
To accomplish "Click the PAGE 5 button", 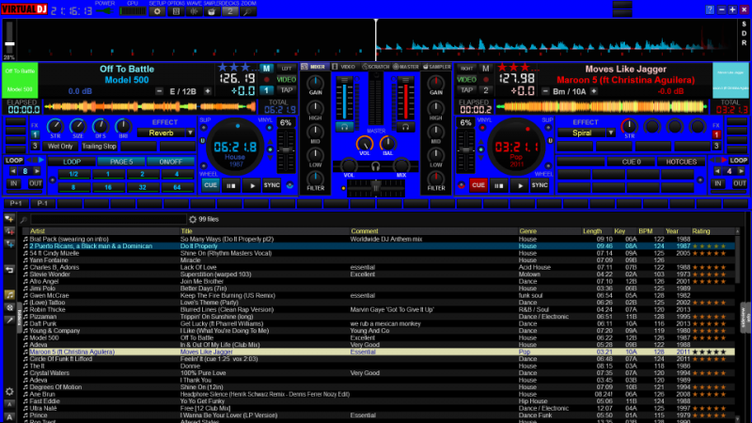I will [x=121, y=162].
